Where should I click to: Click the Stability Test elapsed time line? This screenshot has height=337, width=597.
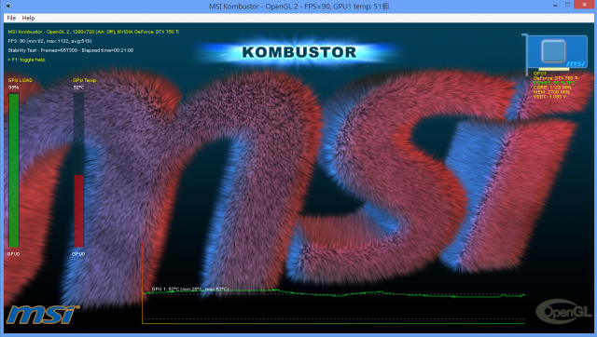point(71,50)
